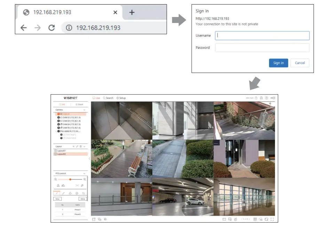Collapse the Layout section chevron

84,146
